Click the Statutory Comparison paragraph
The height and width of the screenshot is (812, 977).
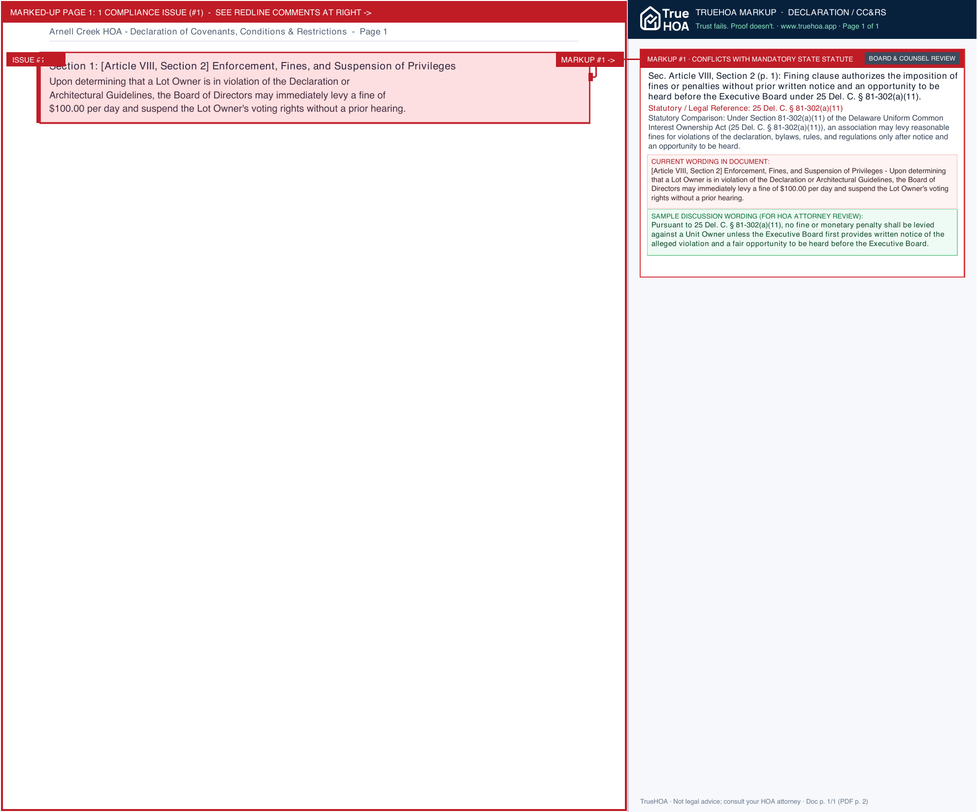799,132
